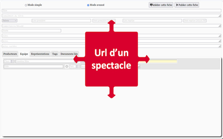Switch to the Documents liés tab
This screenshot has width=223, height=139.
coord(69,54)
